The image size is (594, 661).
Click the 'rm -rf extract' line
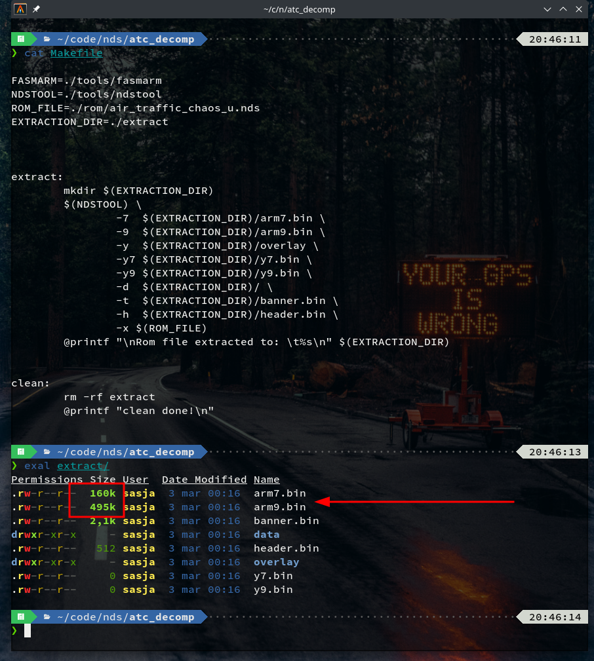click(109, 397)
